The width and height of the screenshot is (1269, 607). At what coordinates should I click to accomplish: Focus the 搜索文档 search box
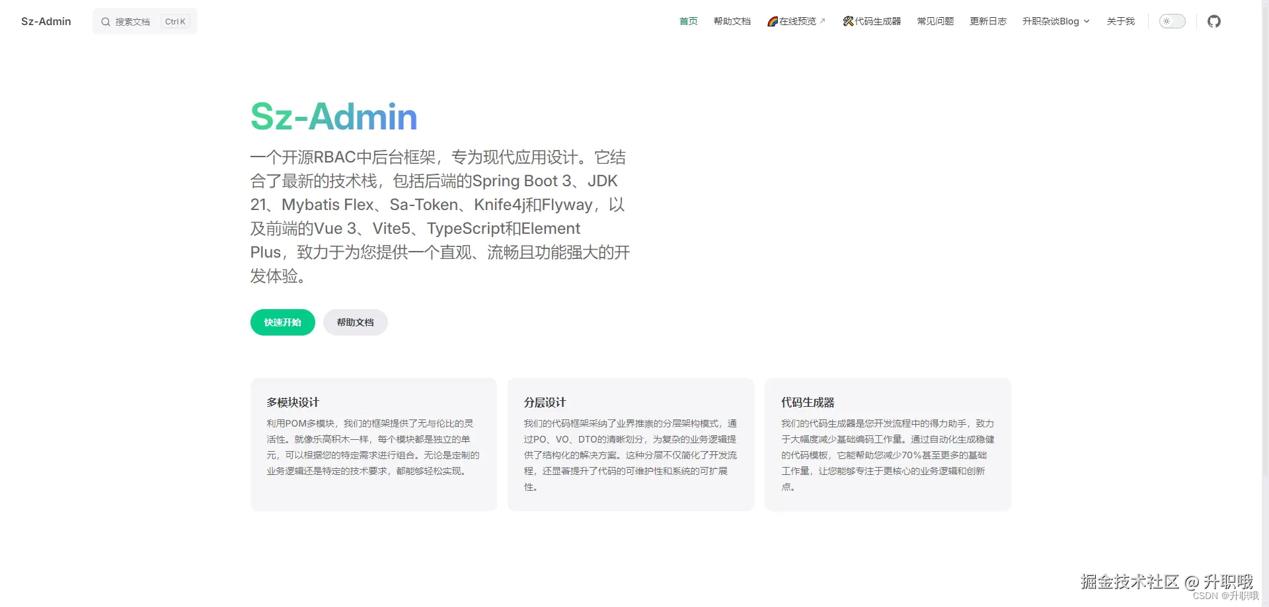coord(145,21)
